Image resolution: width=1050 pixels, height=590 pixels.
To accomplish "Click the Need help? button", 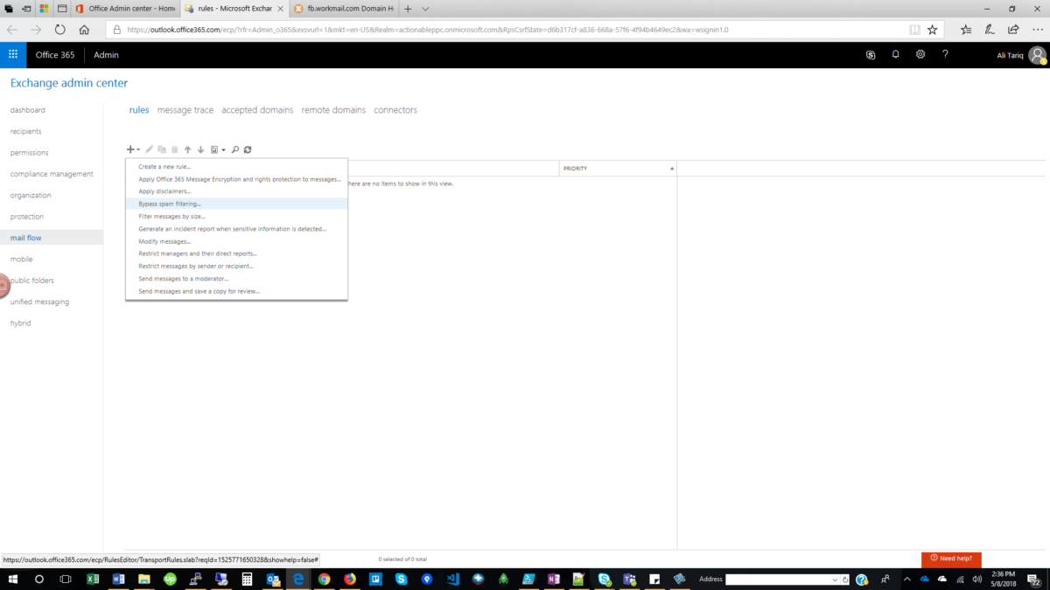I will click(x=951, y=559).
